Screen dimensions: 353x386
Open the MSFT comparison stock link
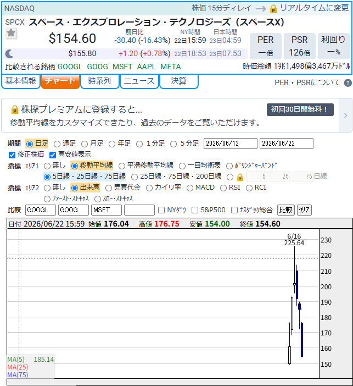[x=122, y=67]
